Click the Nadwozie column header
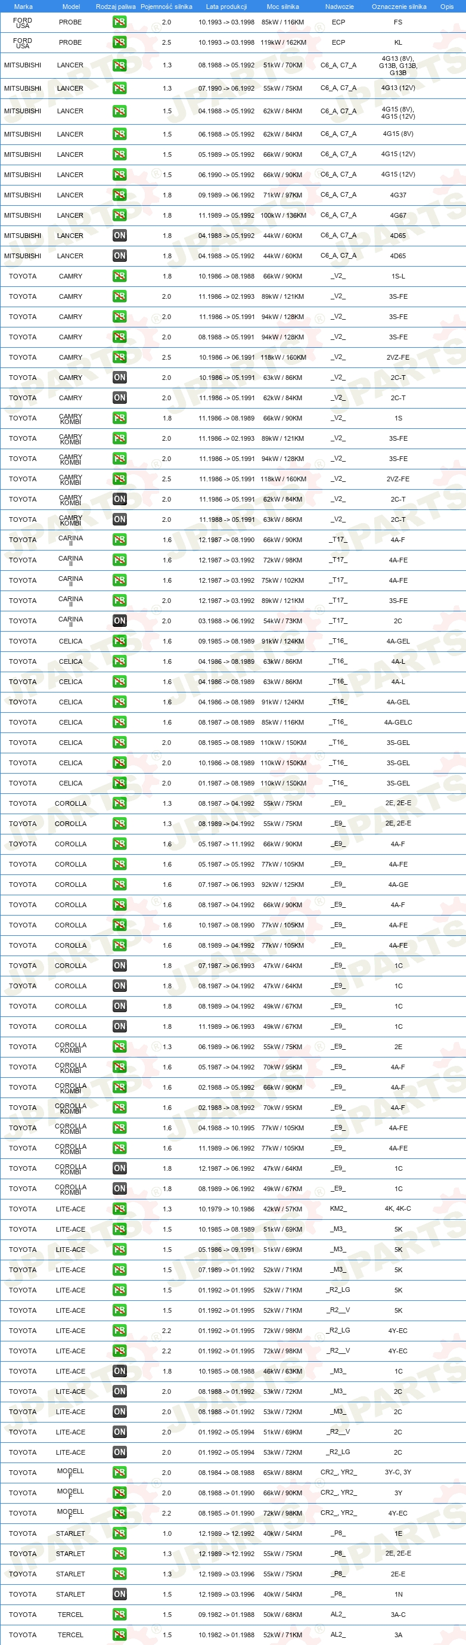 [x=339, y=7]
